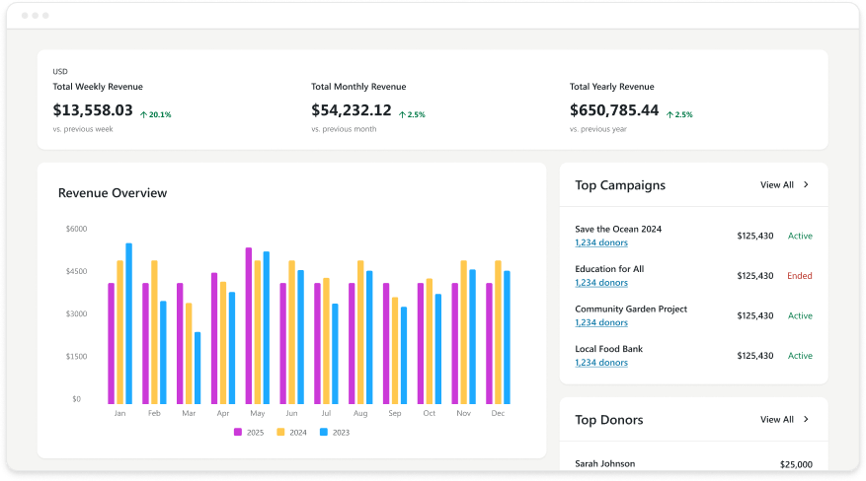Open View All in Top Donors
This screenshot has width=866, height=481.
776,419
